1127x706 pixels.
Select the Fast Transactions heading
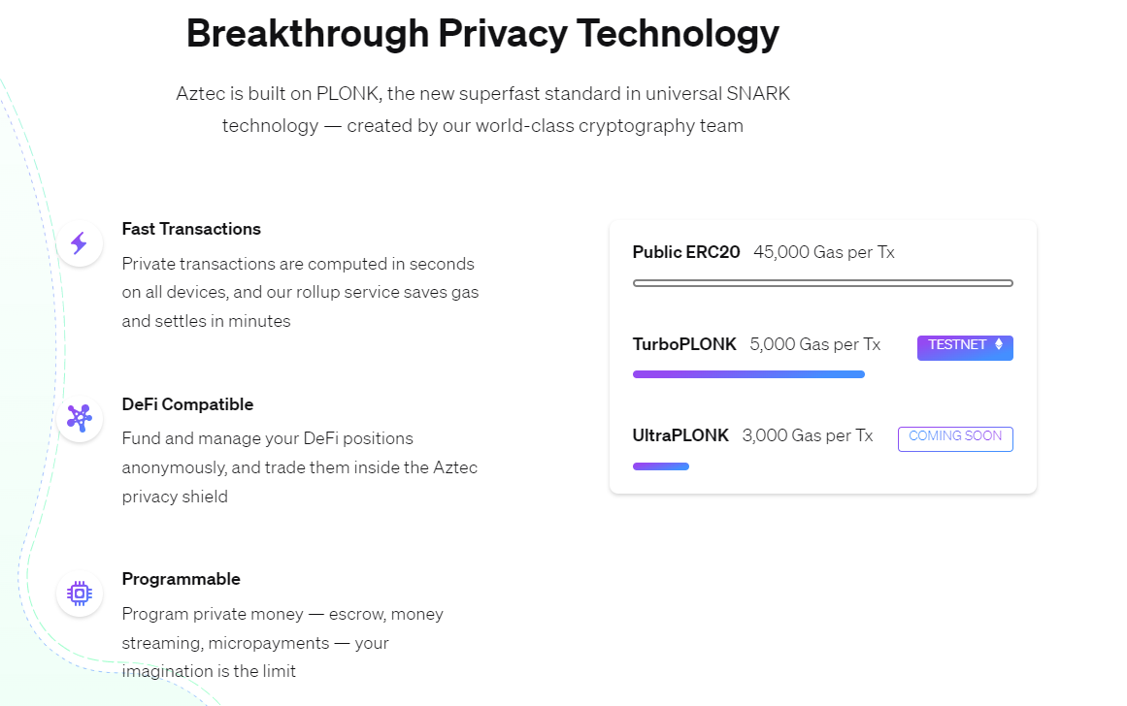[191, 229]
